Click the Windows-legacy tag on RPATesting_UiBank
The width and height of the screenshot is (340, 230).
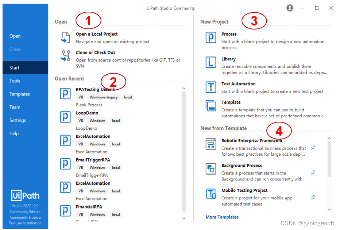tap(104, 97)
